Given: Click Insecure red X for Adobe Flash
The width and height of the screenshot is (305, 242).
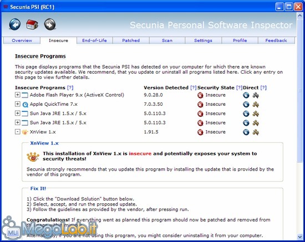Looking at the screenshot, I should coord(200,95).
